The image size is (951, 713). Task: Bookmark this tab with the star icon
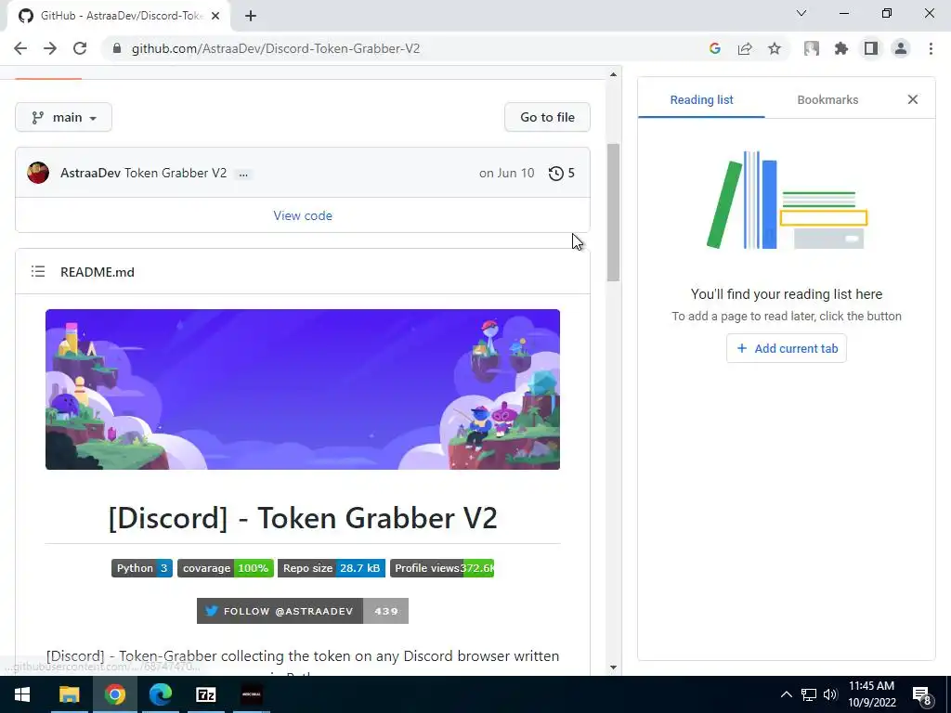click(x=775, y=48)
